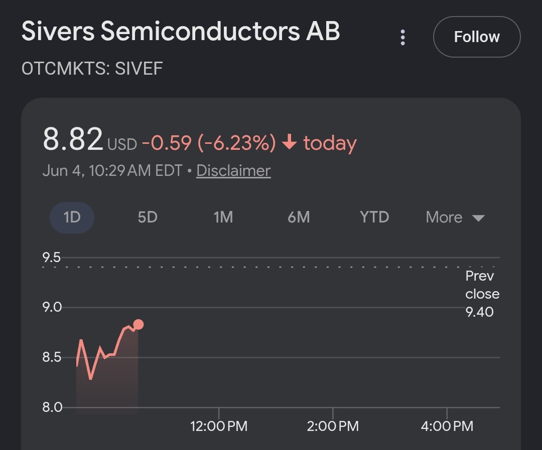Click the OTCMKTS: SIVEF ticker text
The image size is (542, 450).
[x=92, y=68]
